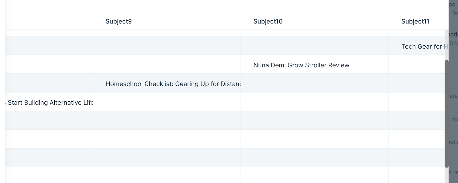This screenshot has height=183, width=458.
Task: Select empty Subject11 cell in Nuna Demi row
Action: click(417, 65)
